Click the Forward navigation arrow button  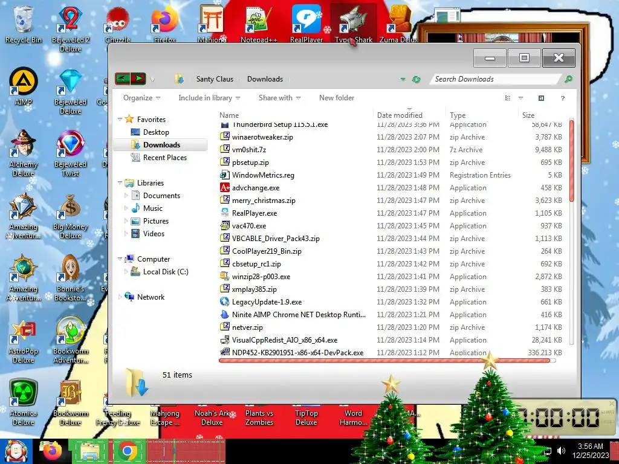pyautogui.click(x=138, y=79)
